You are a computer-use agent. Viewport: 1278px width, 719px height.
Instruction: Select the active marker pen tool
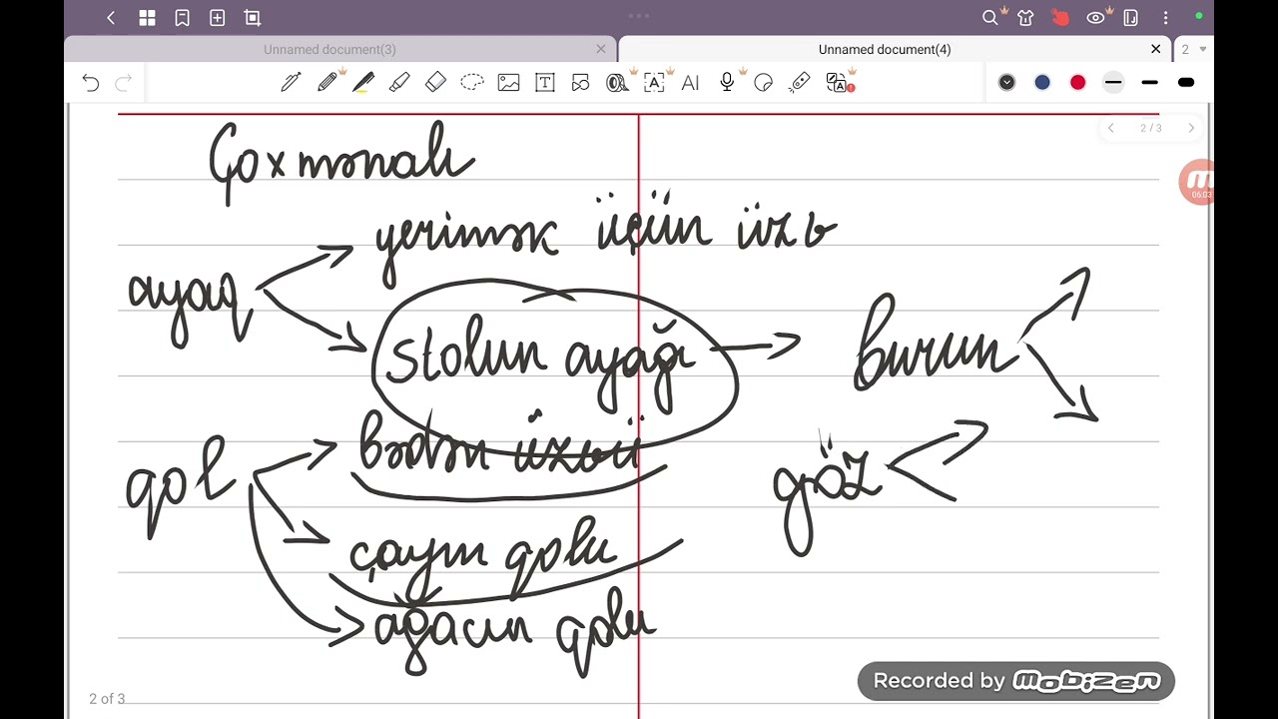coord(363,83)
